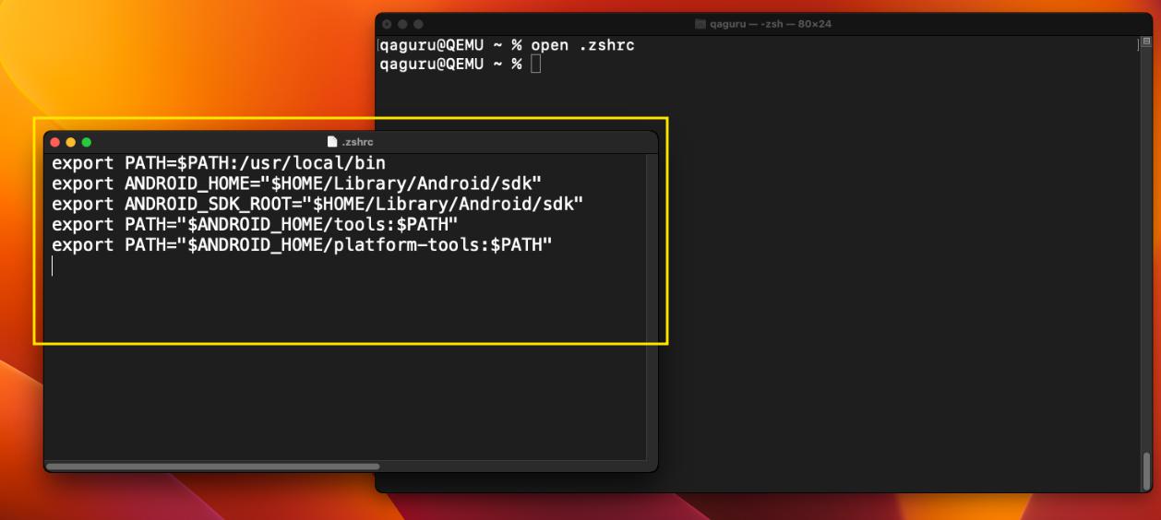Viewport: 1161px width, 520px height.
Task: Click the .zshrc window title text
Action: click(x=357, y=142)
